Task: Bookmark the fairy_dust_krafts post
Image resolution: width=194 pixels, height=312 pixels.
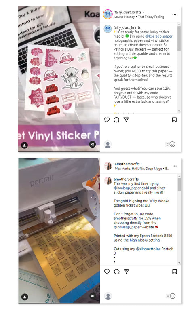Action: (174, 120)
